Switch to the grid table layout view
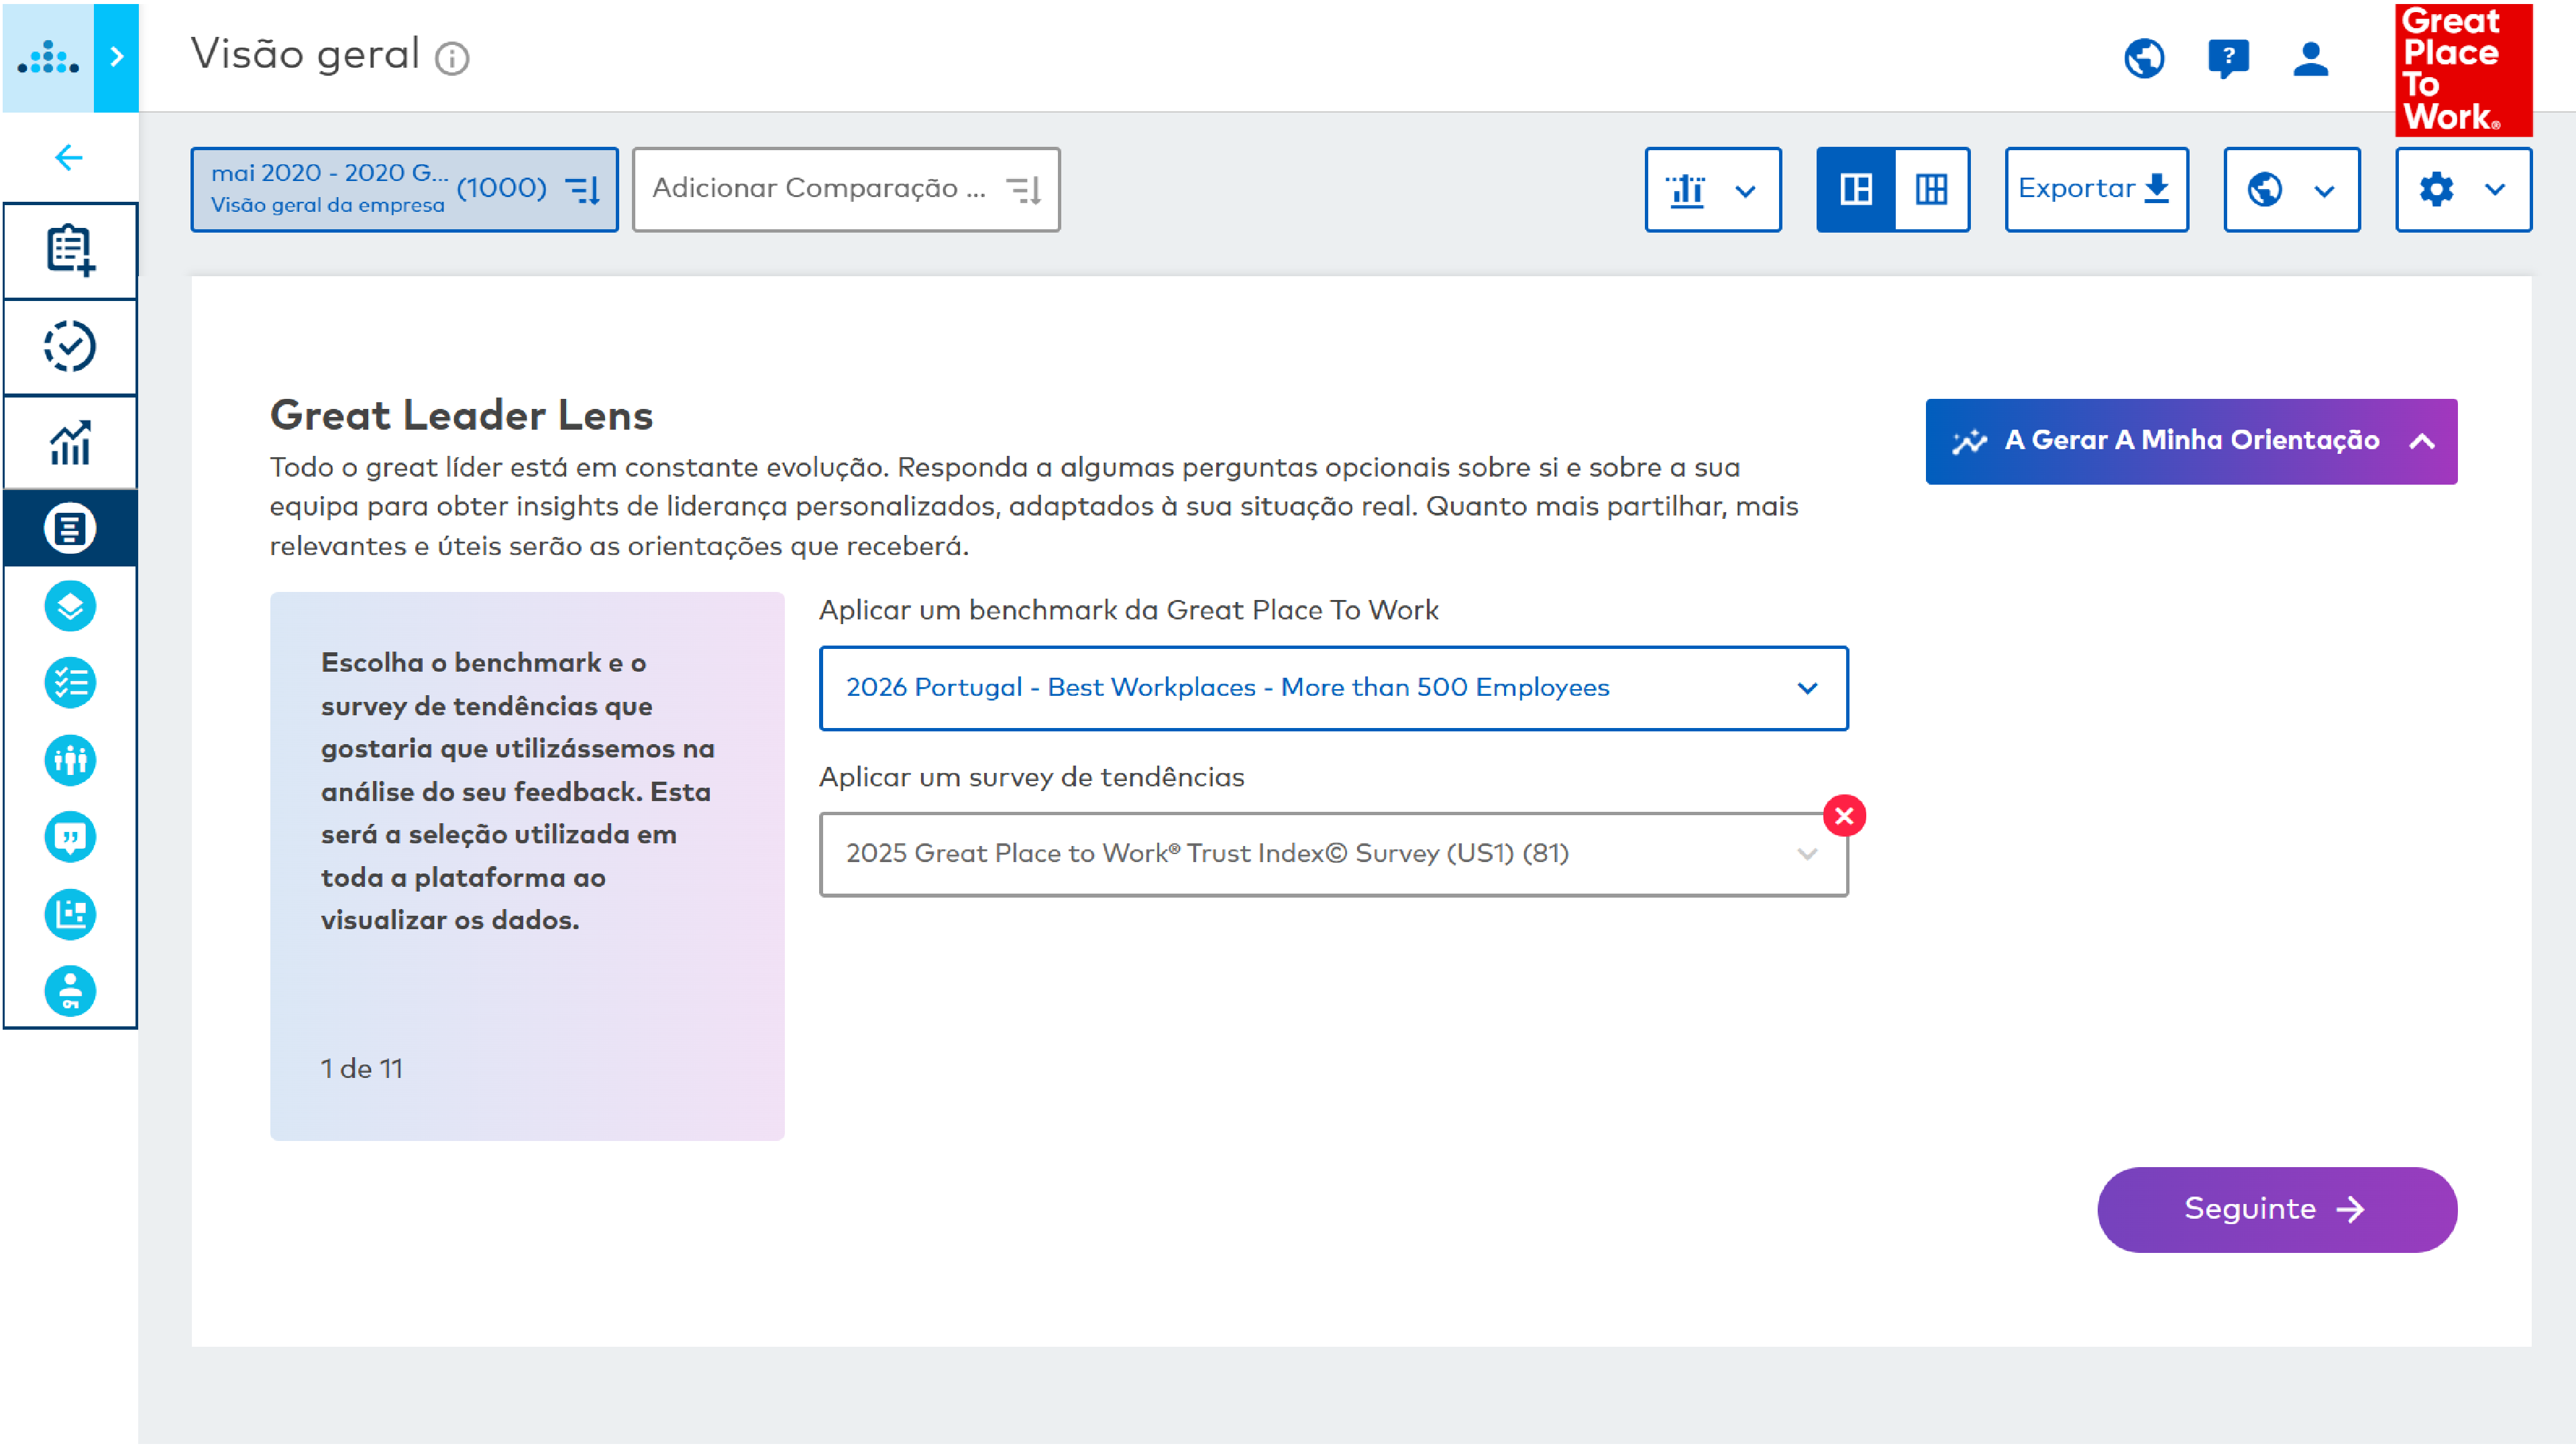 [1931, 189]
